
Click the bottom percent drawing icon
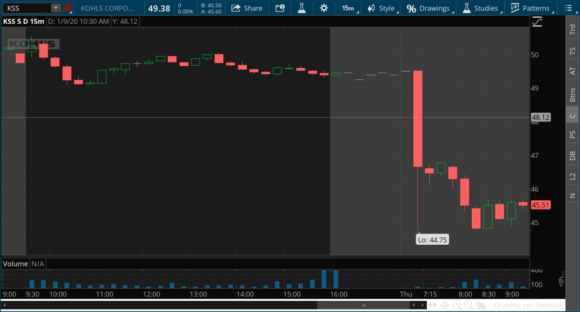pos(480,305)
